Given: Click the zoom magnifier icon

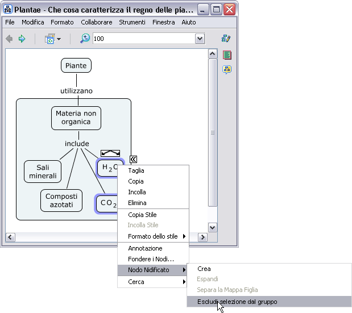Looking at the screenshot, I should pyautogui.click(x=85, y=39).
